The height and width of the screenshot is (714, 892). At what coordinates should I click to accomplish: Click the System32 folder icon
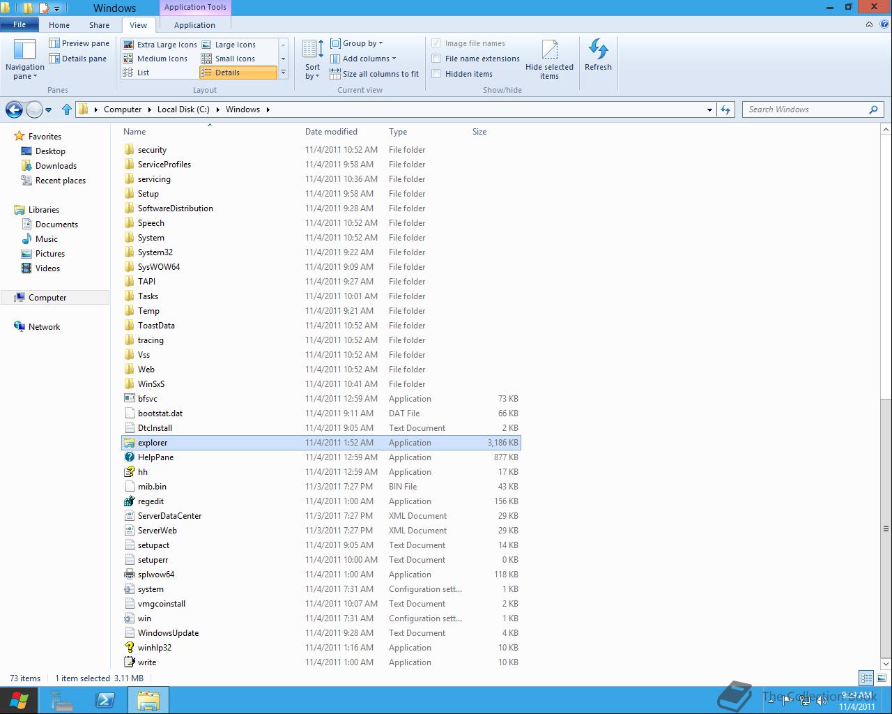click(x=129, y=252)
